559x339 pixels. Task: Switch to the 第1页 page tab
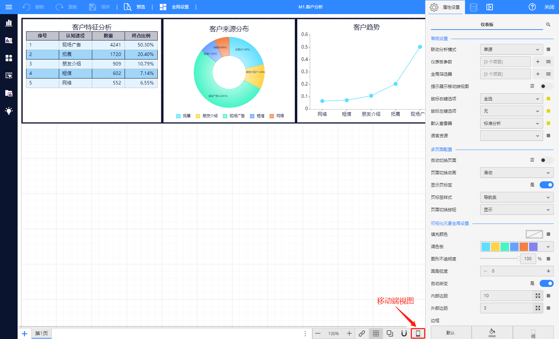42,333
